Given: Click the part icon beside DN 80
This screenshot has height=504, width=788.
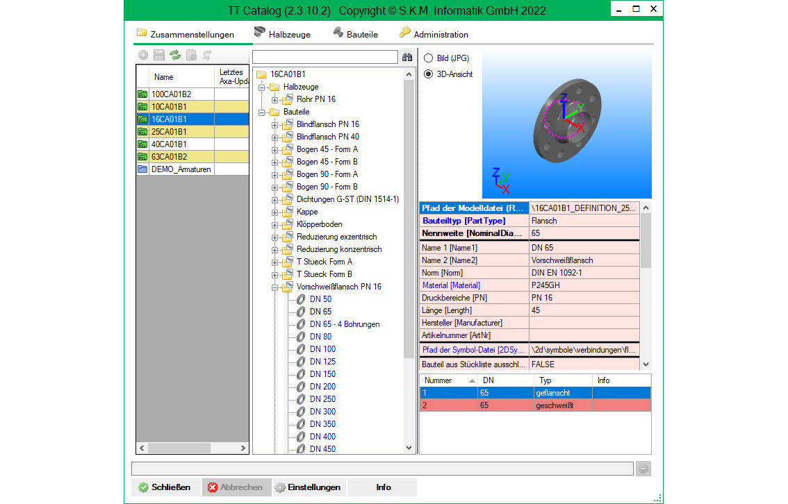Looking at the screenshot, I should [x=301, y=337].
